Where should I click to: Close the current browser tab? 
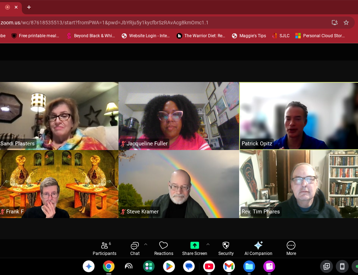pyautogui.click(x=16, y=7)
